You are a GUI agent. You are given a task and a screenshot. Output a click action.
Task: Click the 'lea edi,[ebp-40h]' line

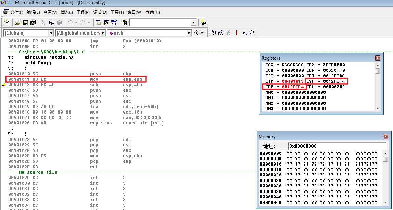[84, 107]
